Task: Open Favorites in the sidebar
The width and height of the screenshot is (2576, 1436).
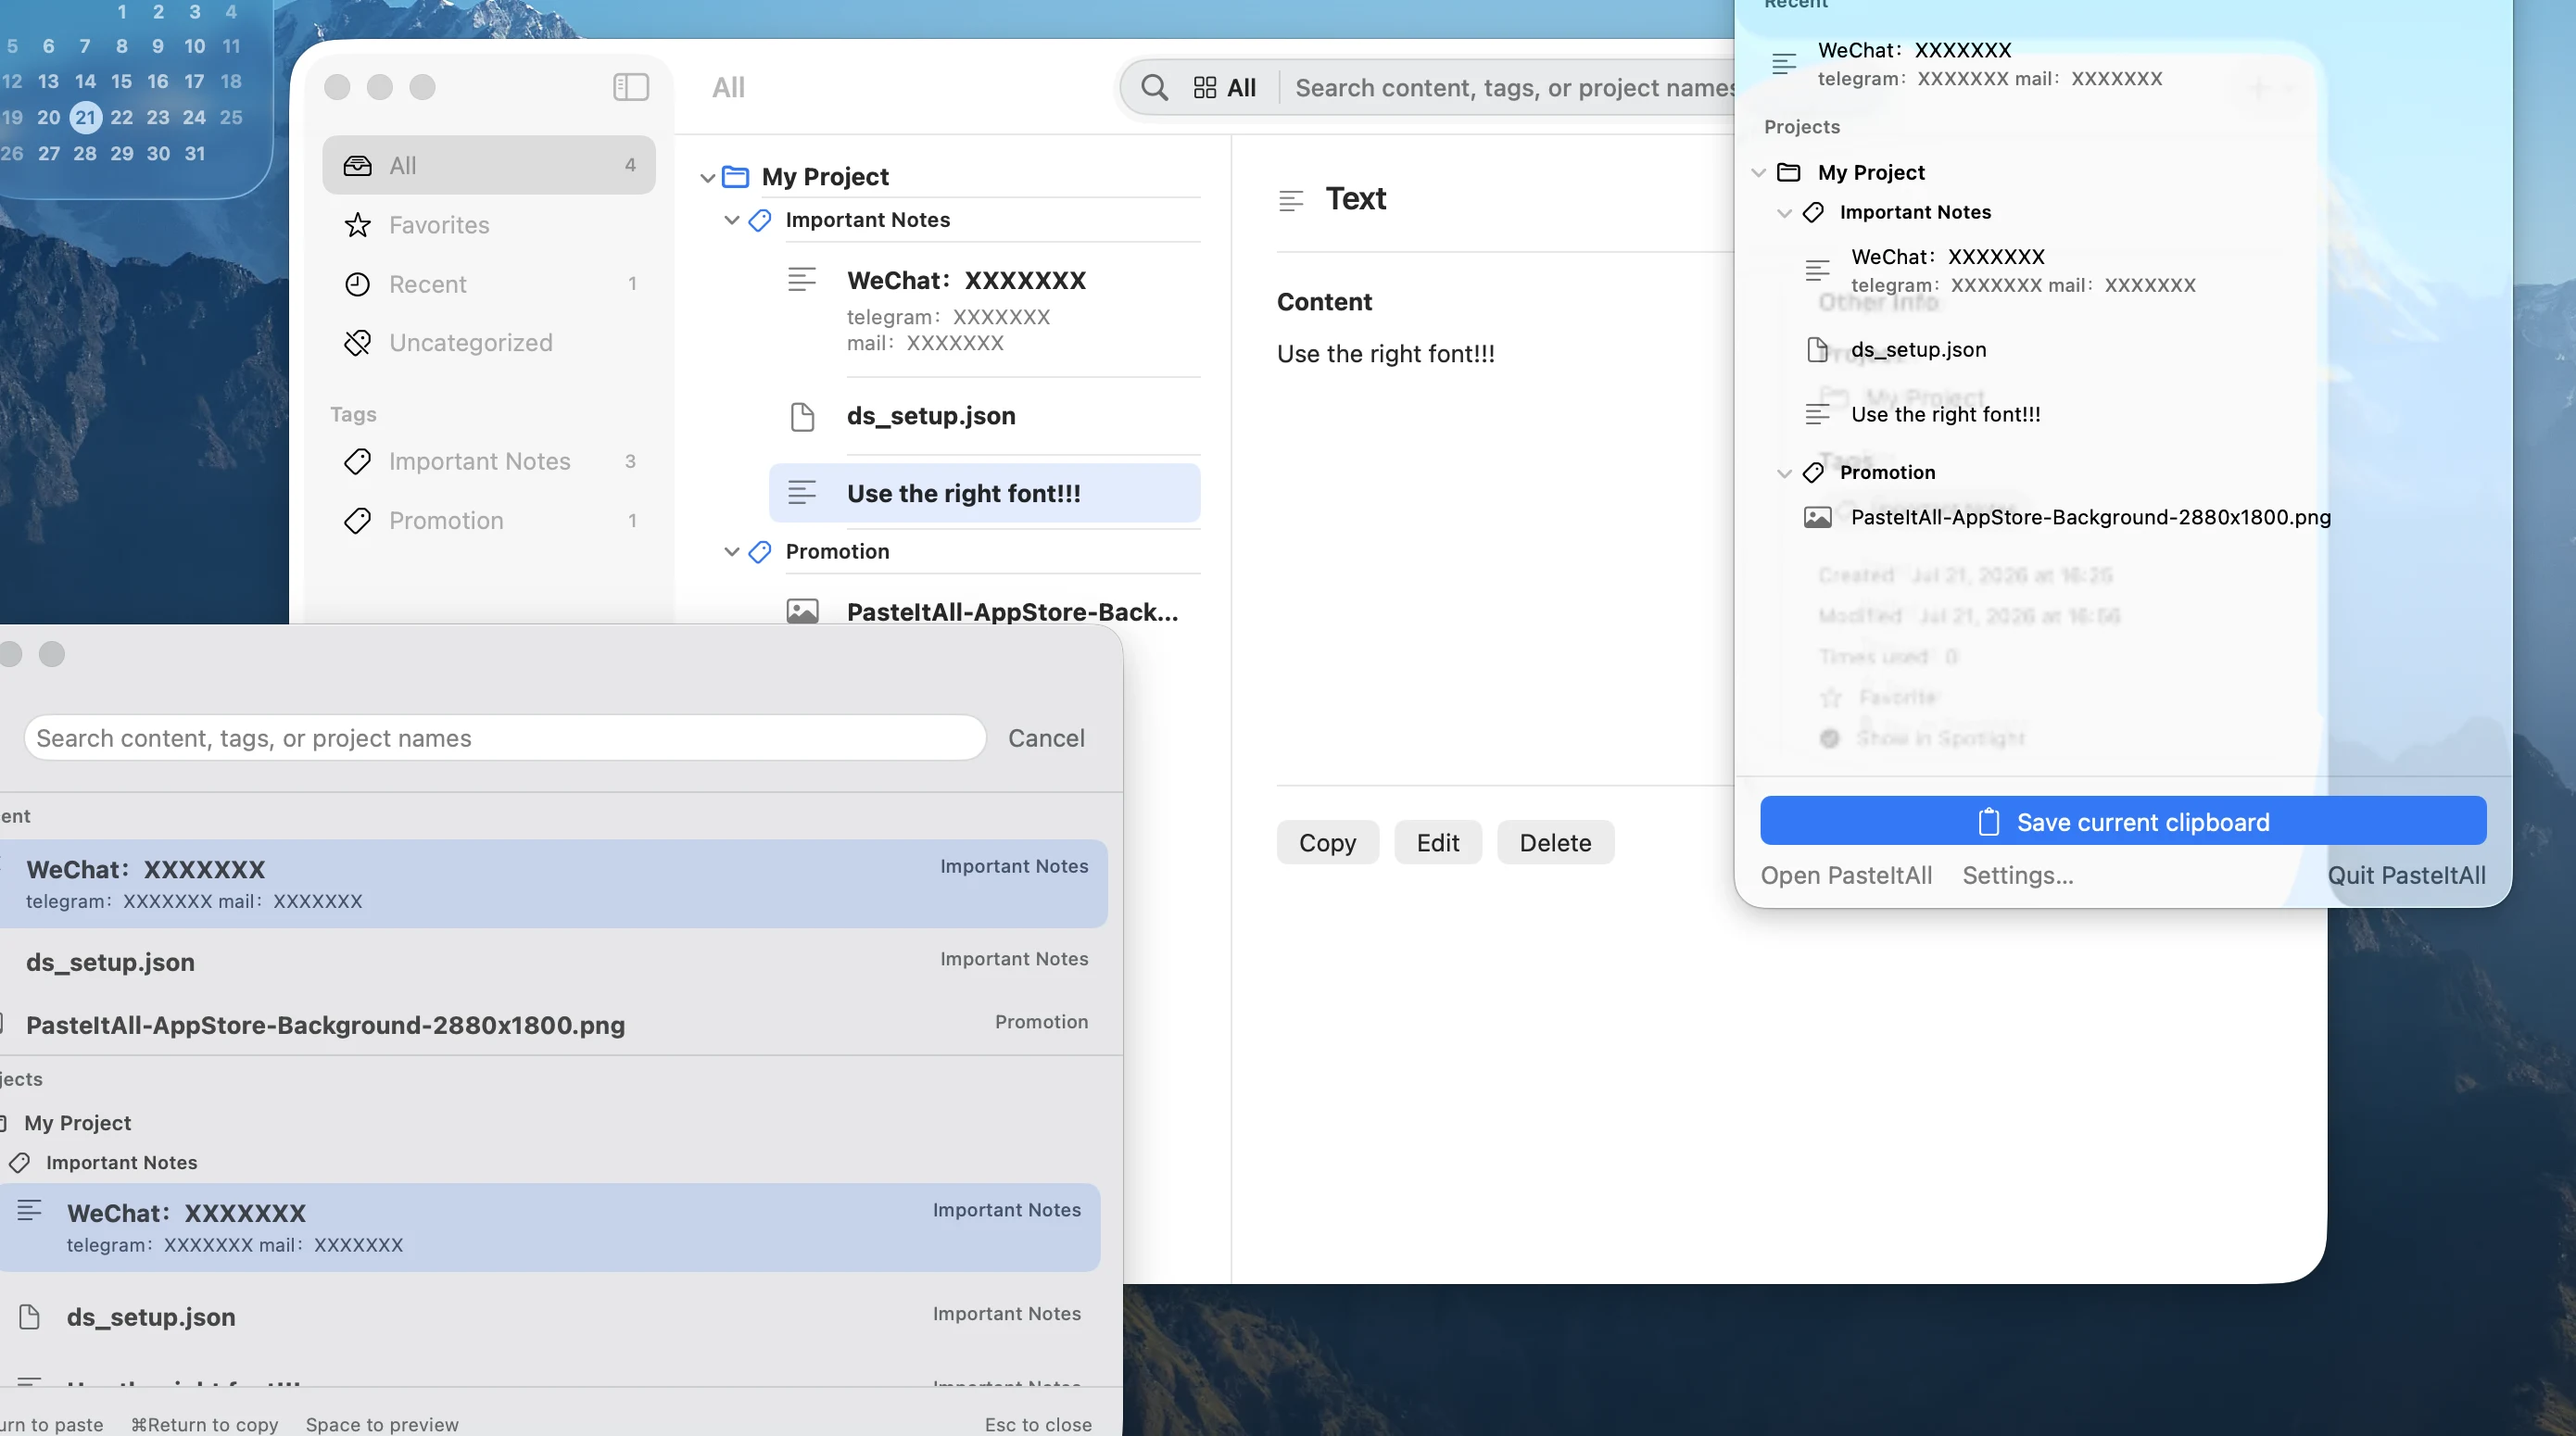Action: click(488, 225)
